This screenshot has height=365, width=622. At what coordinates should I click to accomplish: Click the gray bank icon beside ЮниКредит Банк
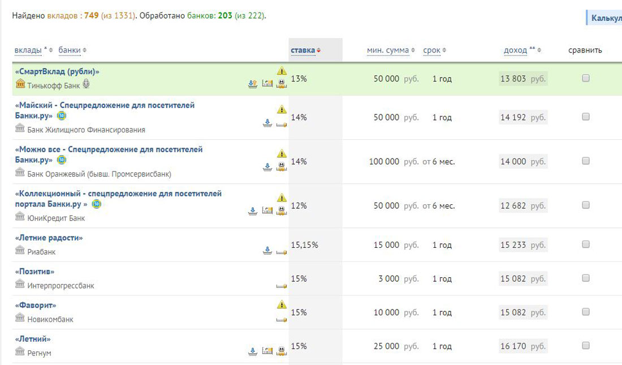click(20, 216)
